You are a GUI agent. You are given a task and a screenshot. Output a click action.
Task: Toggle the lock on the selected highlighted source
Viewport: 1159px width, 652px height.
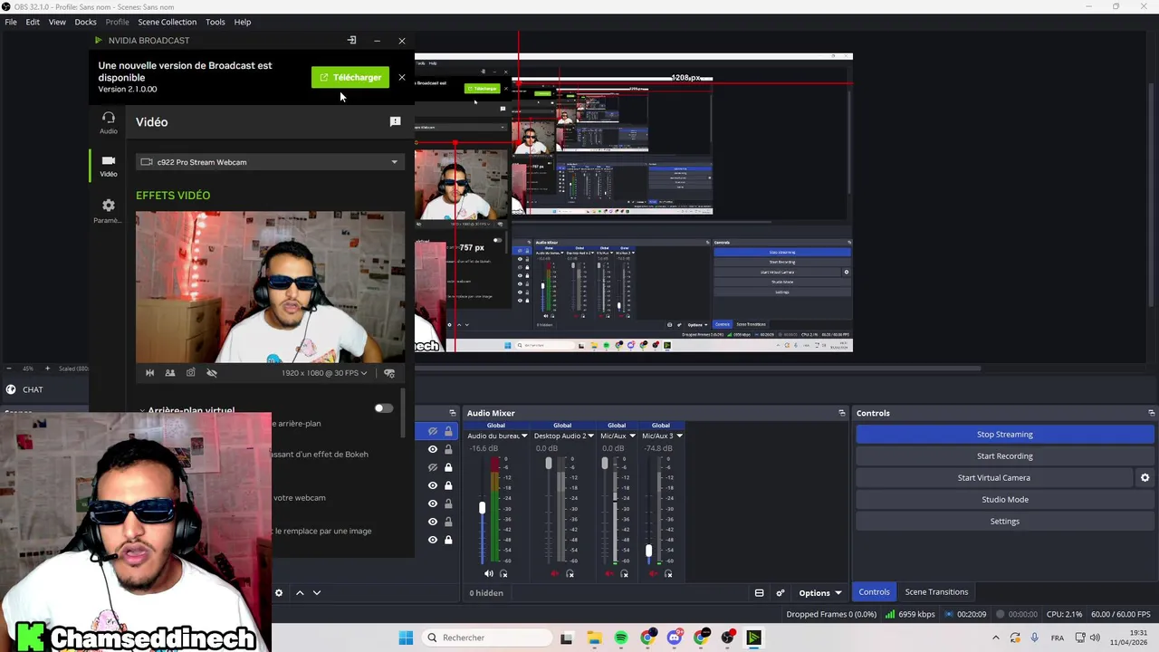coord(448,431)
